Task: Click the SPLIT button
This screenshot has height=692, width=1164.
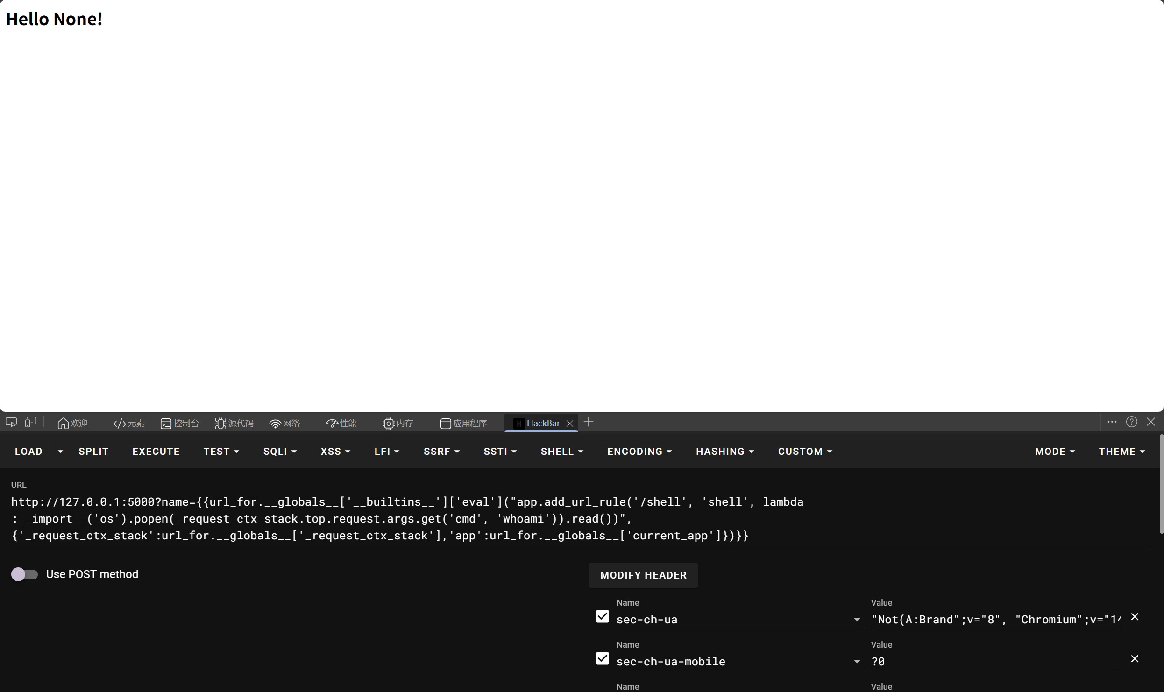Action: click(93, 452)
